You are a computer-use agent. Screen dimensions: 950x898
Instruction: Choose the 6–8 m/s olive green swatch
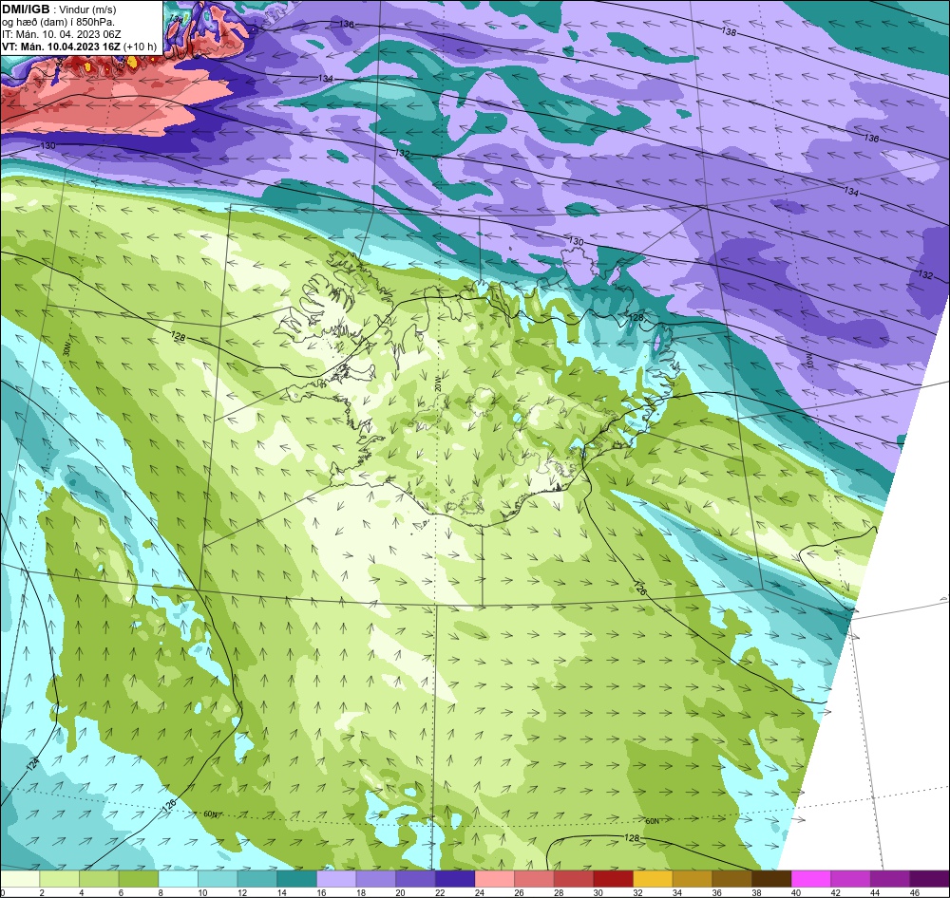139,879
